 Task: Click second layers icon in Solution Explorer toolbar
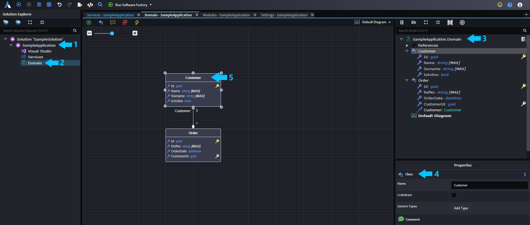(x=18, y=22)
